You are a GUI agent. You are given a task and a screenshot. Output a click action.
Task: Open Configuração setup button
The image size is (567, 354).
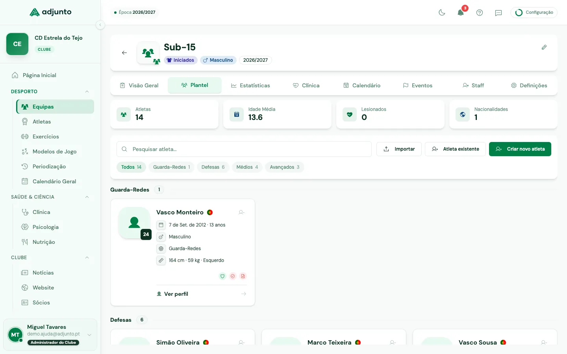click(x=534, y=13)
